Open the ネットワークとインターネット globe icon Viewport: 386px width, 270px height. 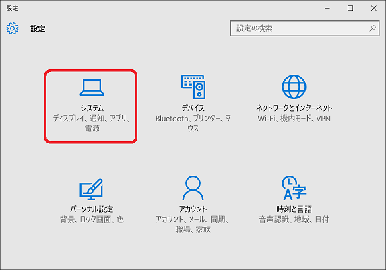click(294, 87)
